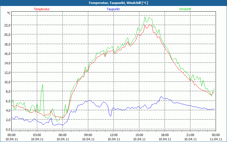
Task: Click the '10.04.11' date beneath 06:00
Action: (x=62, y=139)
